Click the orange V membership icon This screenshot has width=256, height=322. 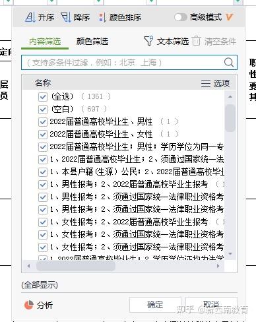coord(229,17)
